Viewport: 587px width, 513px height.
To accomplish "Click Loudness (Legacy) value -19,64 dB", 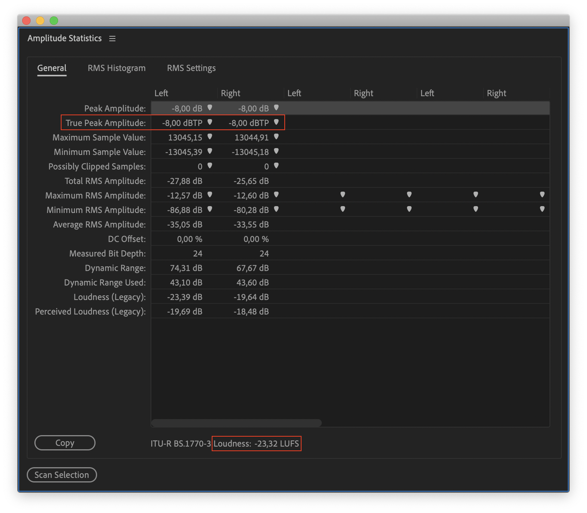I will [251, 297].
